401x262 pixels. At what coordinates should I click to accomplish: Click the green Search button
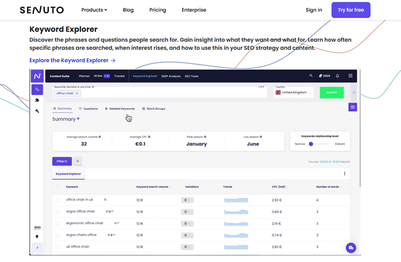332,92
